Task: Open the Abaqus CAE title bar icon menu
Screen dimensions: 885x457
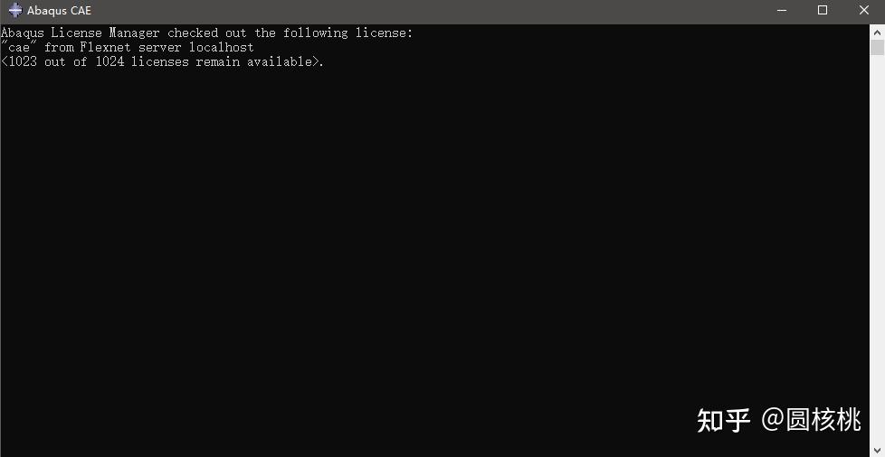Action: tap(15, 10)
